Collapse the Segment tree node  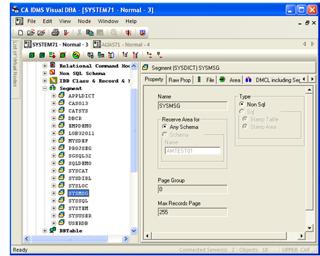pos(44,88)
